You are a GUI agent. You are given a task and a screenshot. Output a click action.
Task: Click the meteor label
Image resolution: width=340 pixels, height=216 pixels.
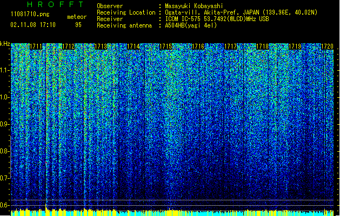(77, 17)
